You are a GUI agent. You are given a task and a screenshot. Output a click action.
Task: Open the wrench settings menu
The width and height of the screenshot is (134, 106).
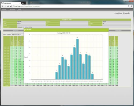tap(131, 6)
